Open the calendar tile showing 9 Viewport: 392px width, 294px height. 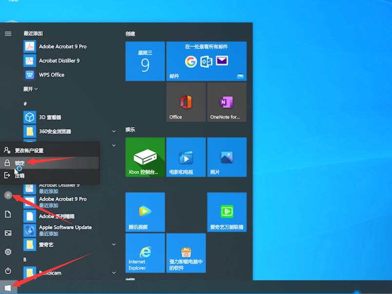click(145, 61)
